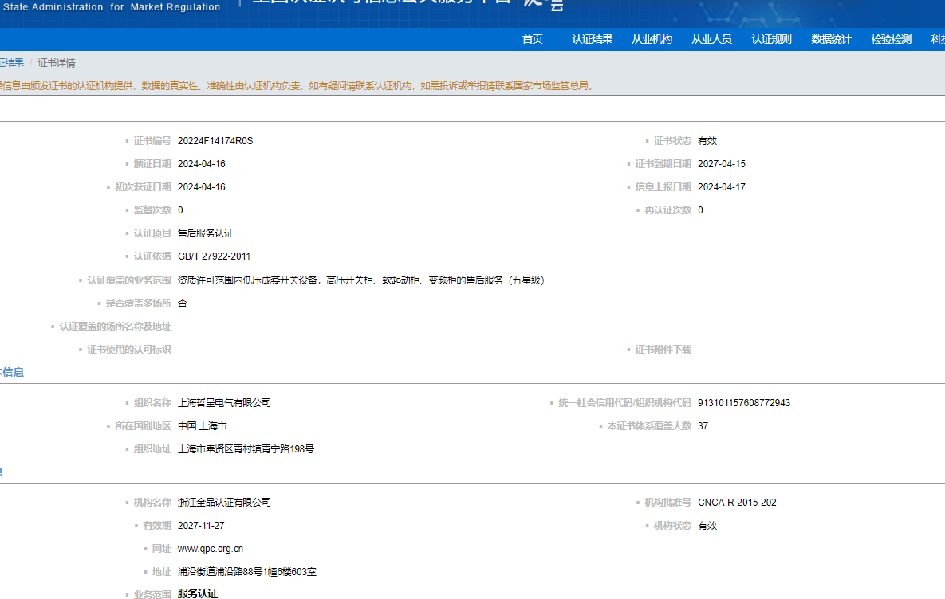Select the agency address 浦沿街道浦沿路88号1幢6楼603室
This screenshot has height=599, width=945.
[247, 572]
